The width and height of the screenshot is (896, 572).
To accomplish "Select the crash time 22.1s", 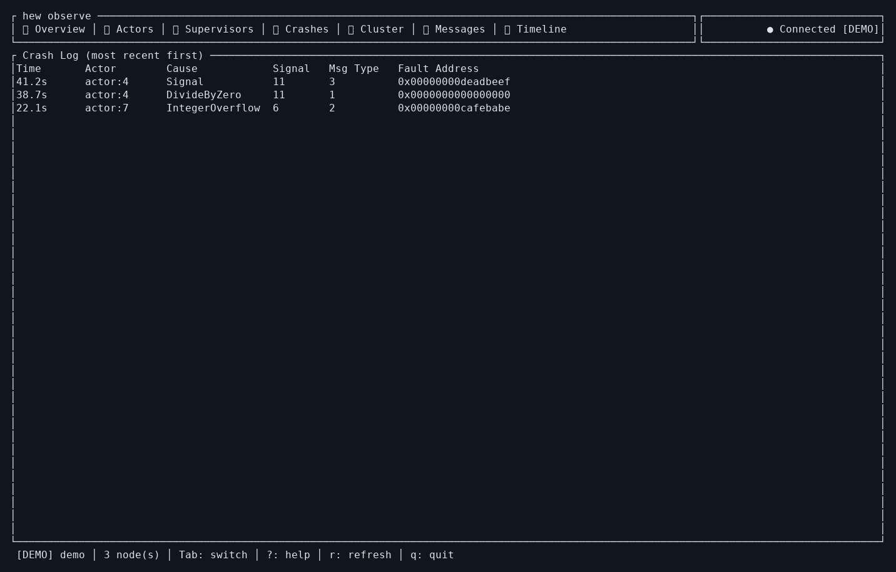I will [32, 108].
